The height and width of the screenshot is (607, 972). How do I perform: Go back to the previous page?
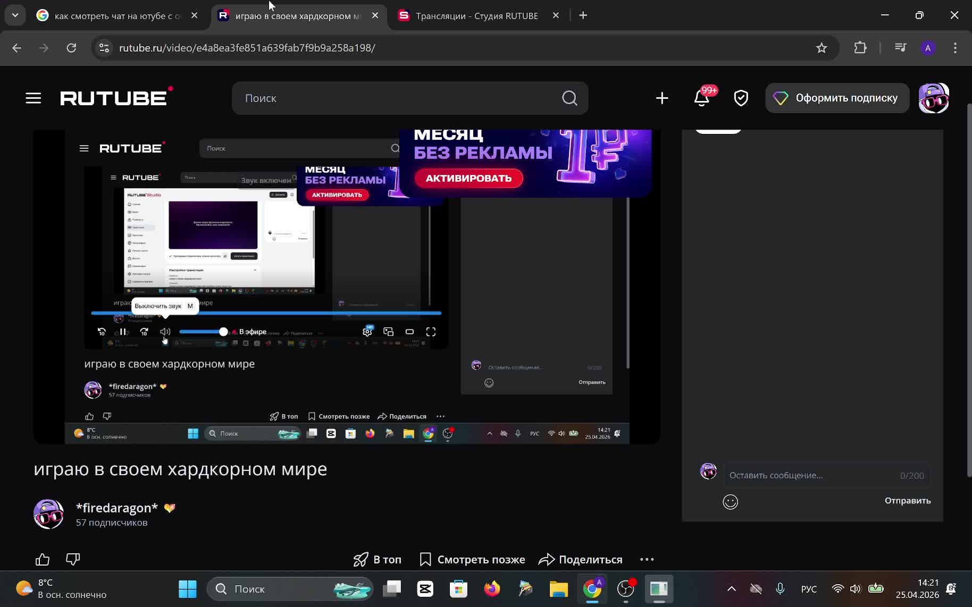17,48
